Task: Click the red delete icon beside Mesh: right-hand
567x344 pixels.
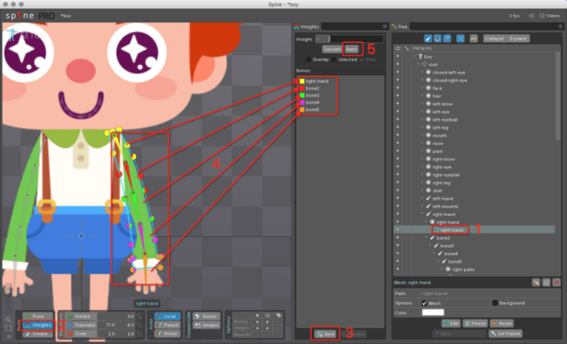Action: point(556,283)
